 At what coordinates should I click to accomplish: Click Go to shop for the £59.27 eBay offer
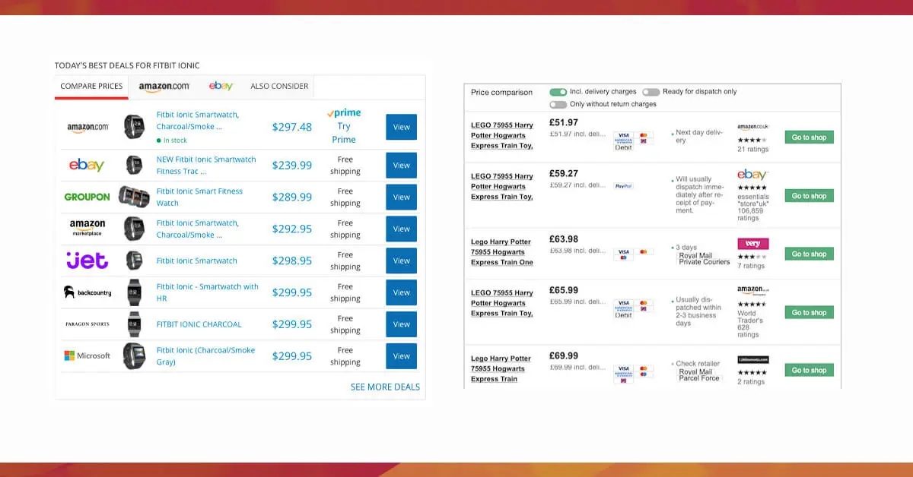tap(809, 196)
